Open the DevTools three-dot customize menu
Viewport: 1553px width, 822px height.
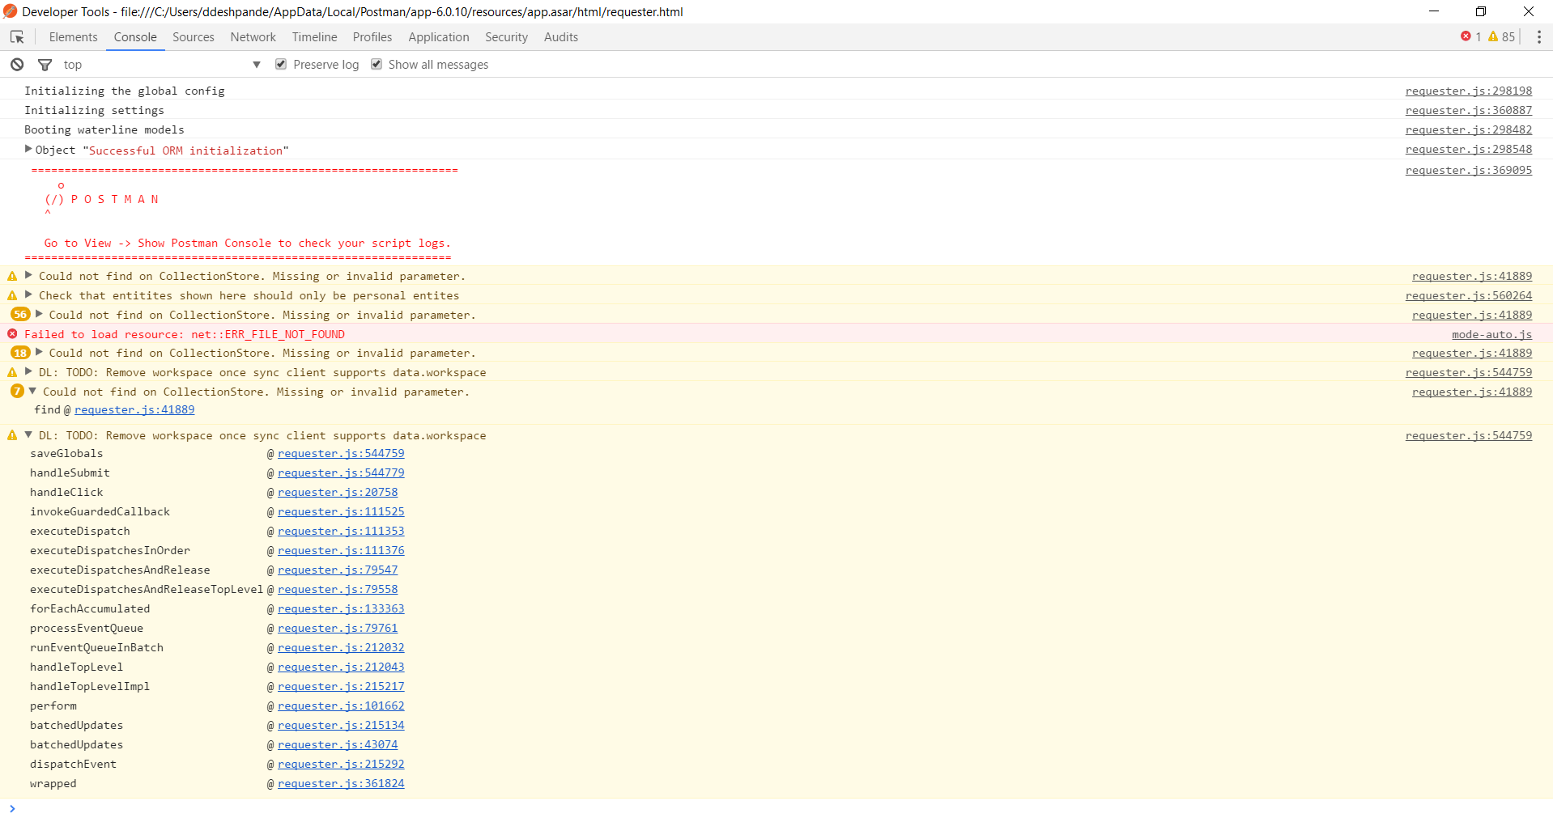coord(1539,37)
